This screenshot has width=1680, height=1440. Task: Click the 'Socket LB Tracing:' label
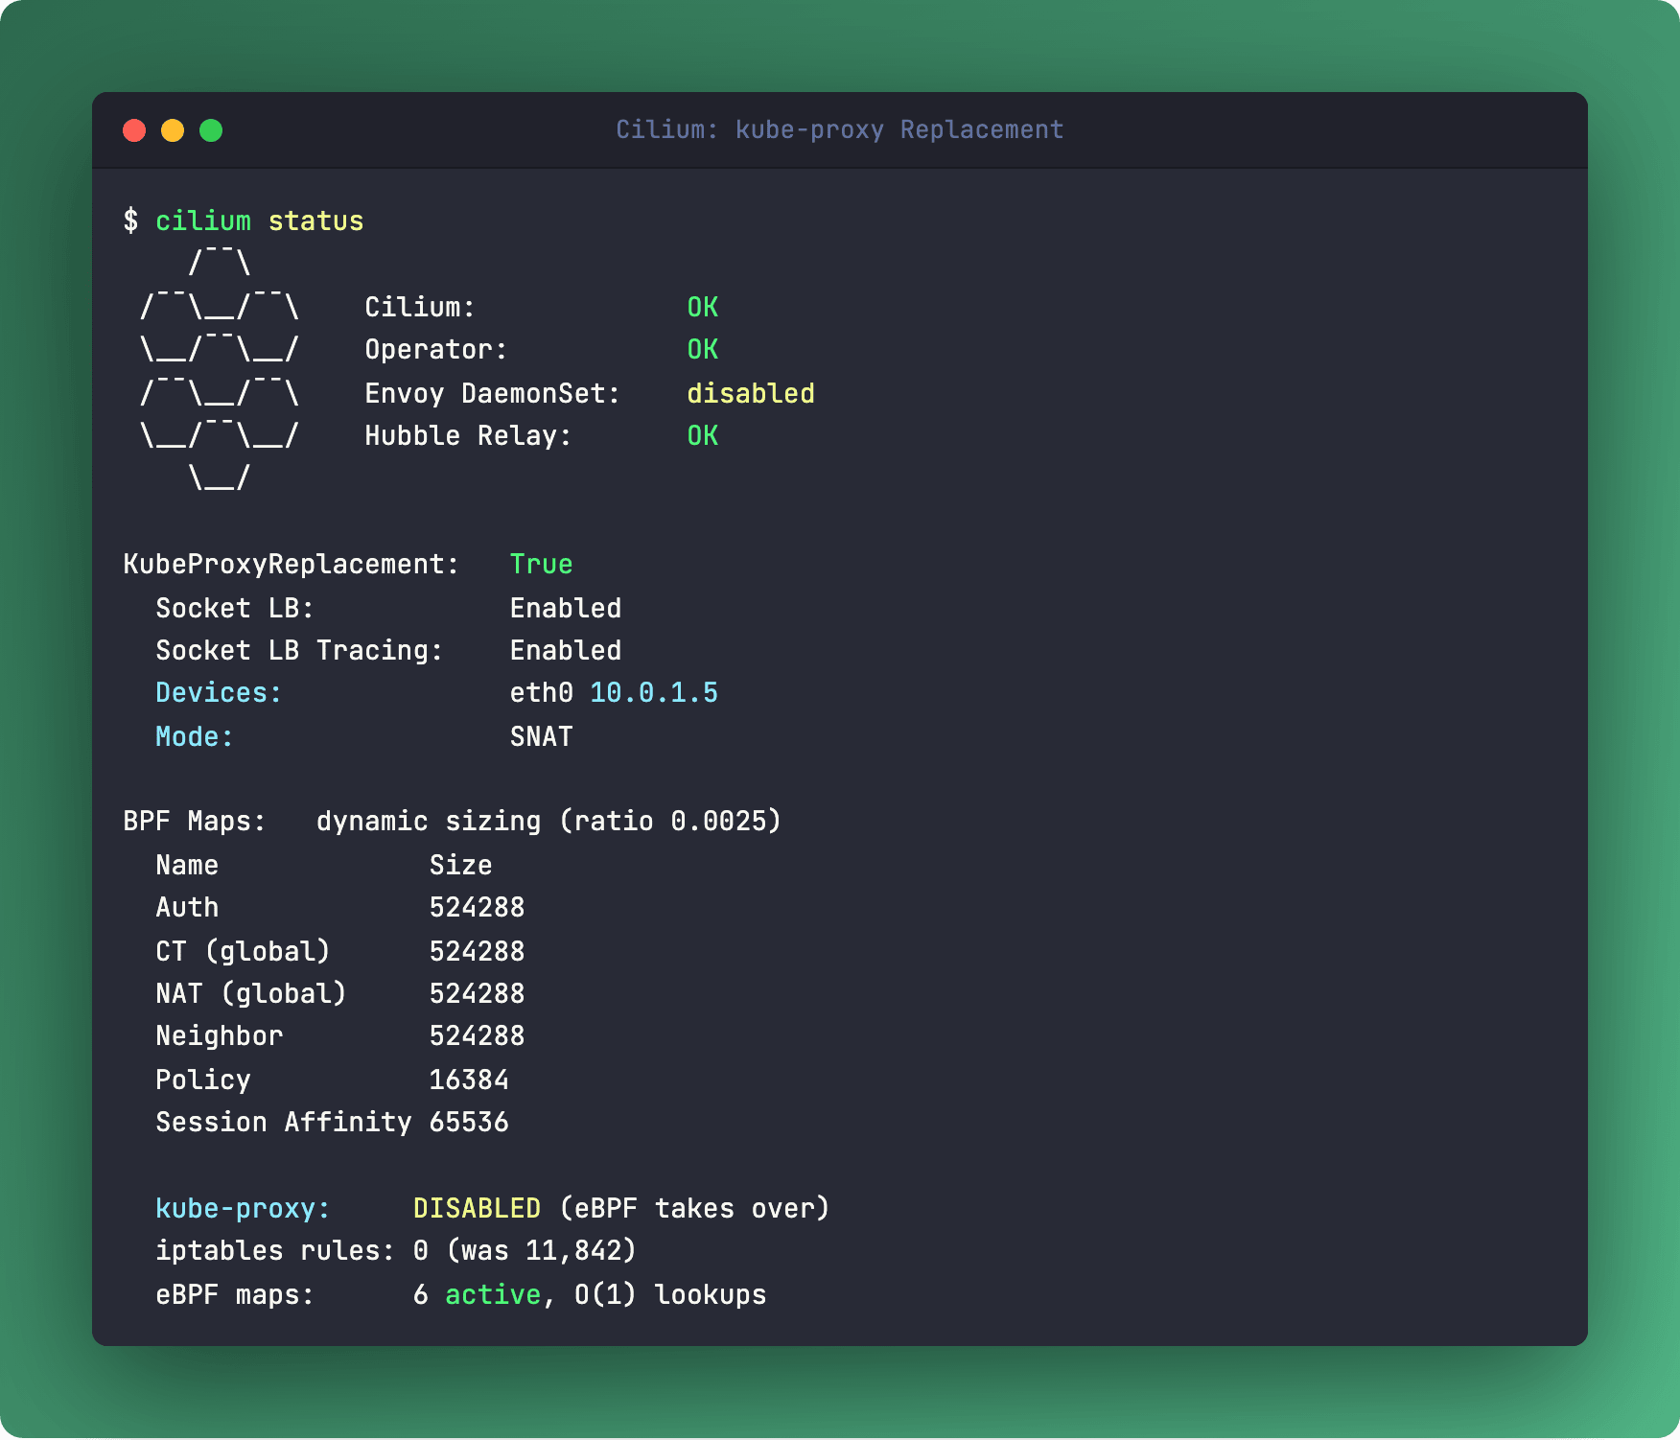point(299,650)
